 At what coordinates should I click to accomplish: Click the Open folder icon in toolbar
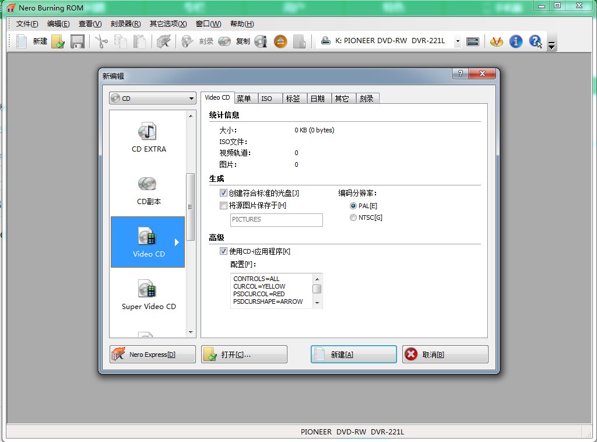coord(58,41)
